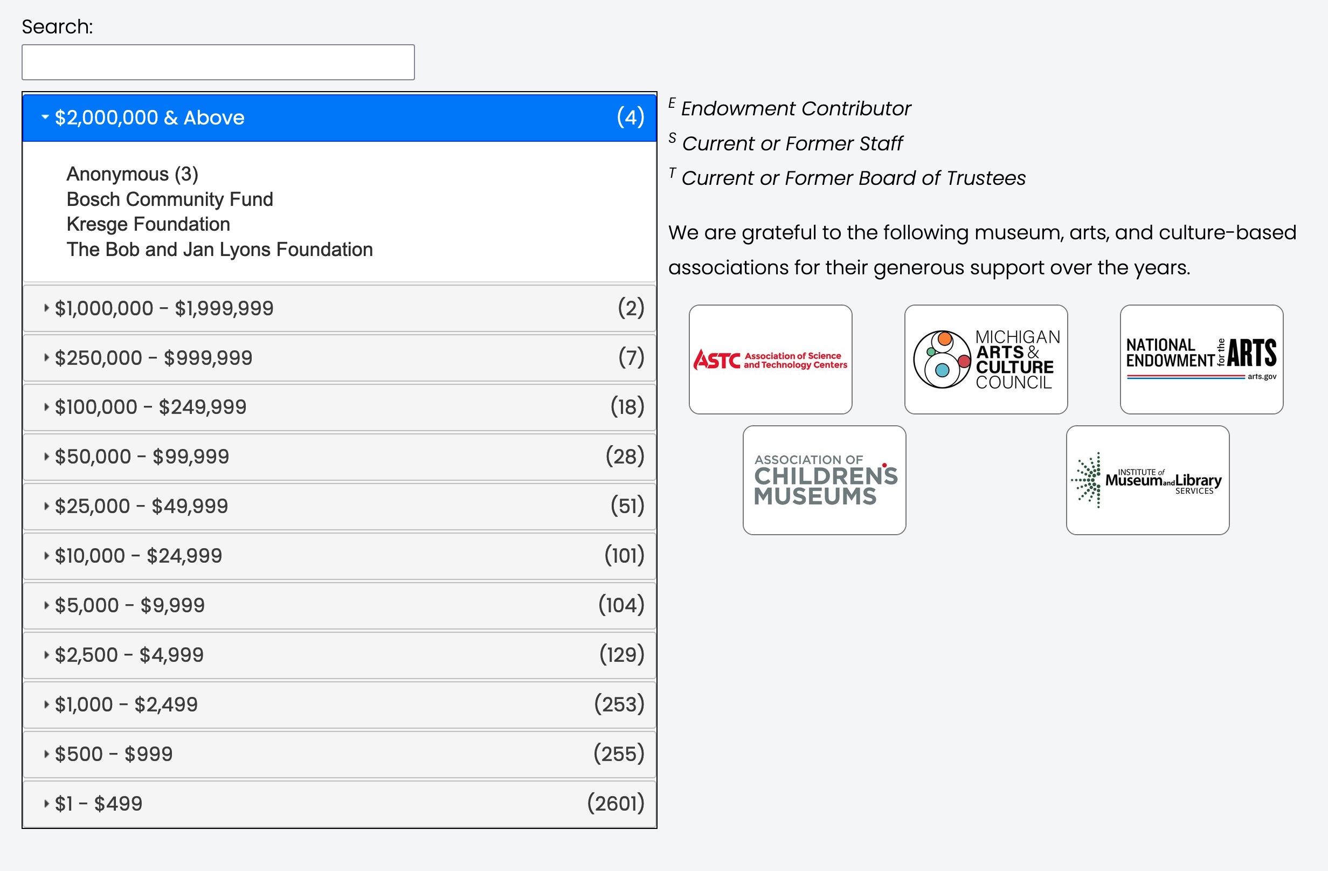Screen dimensions: 1328x871
Task: Select The Bob and Jan Lyons Foundation entry
Action: pyautogui.click(x=219, y=250)
